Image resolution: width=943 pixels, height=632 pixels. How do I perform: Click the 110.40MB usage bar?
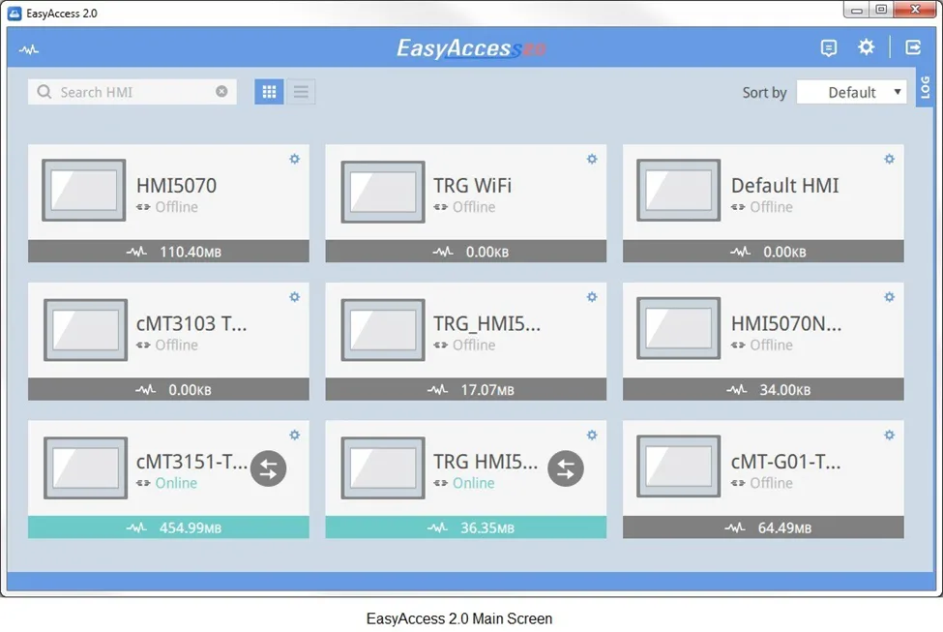click(x=168, y=251)
